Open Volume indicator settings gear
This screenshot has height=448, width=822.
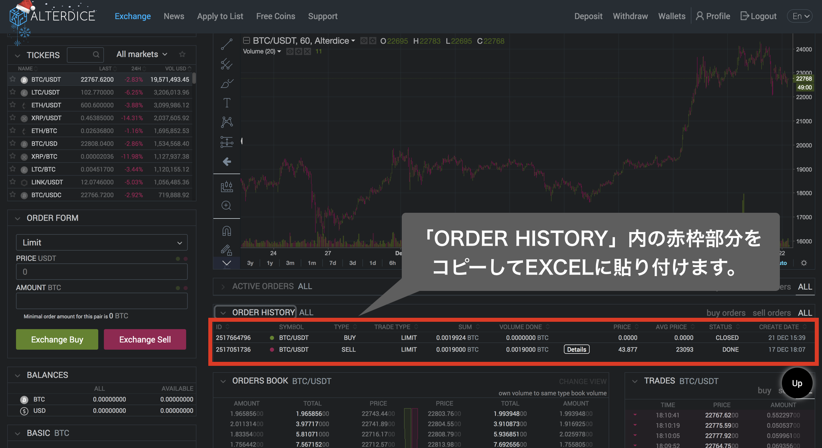coord(299,51)
